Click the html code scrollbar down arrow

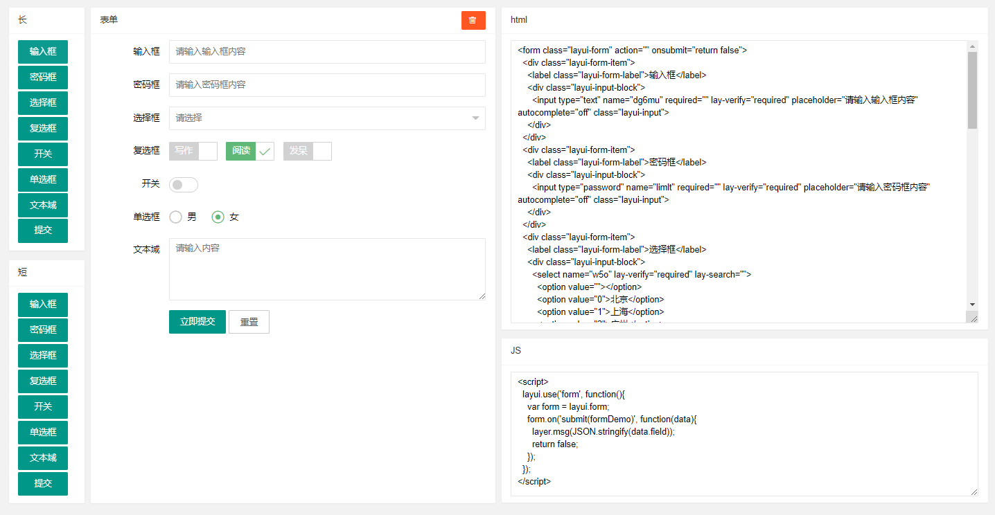click(972, 305)
